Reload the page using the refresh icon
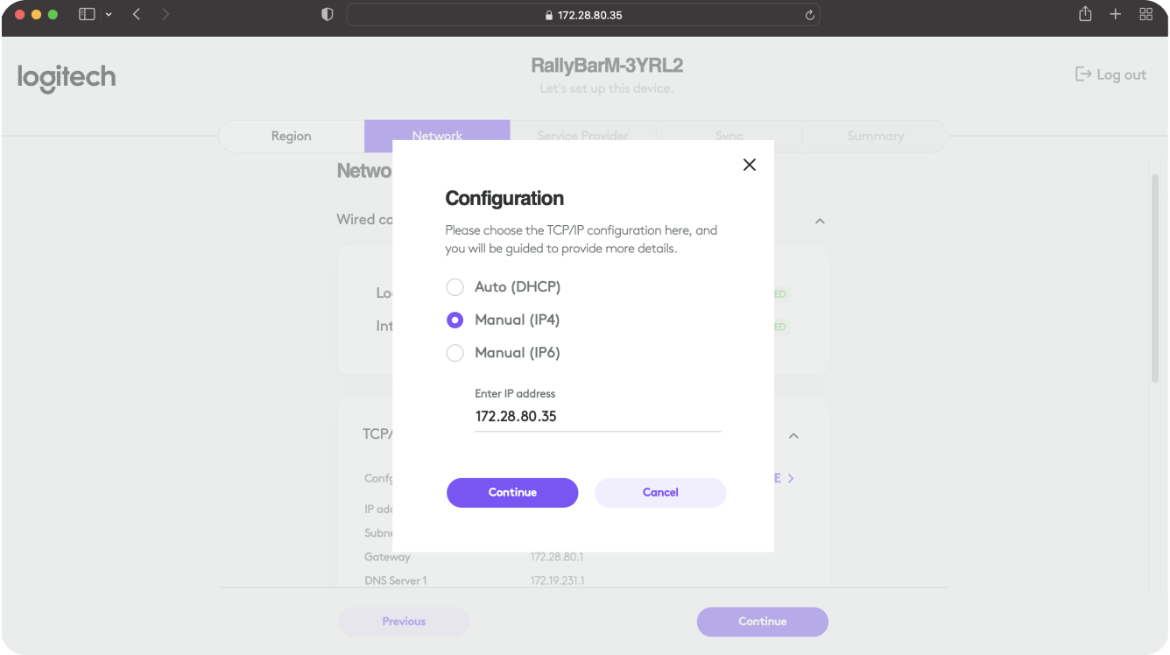 pyautogui.click(x=809, y=15)
